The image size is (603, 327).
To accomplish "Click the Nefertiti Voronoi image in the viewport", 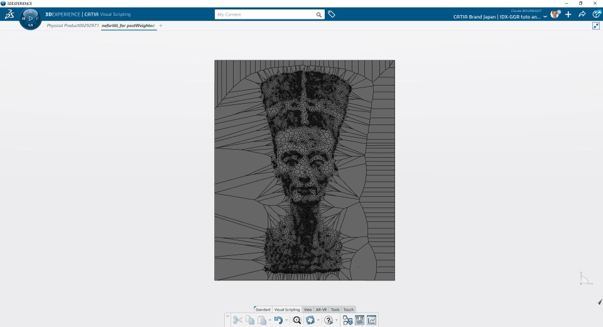I will tap(305, 170).
